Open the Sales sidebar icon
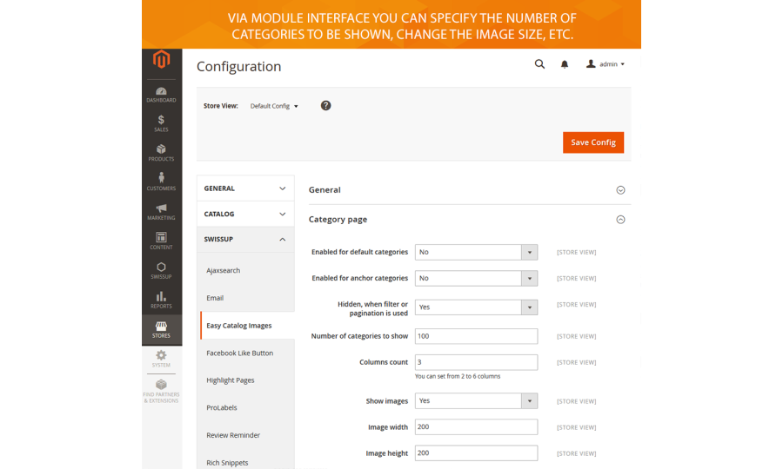 (161, 123)
